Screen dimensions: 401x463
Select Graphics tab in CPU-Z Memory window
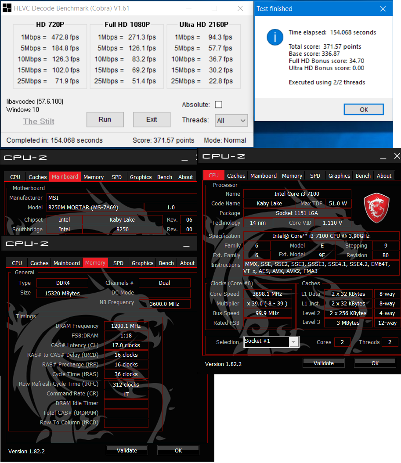[x=142, y=263]
